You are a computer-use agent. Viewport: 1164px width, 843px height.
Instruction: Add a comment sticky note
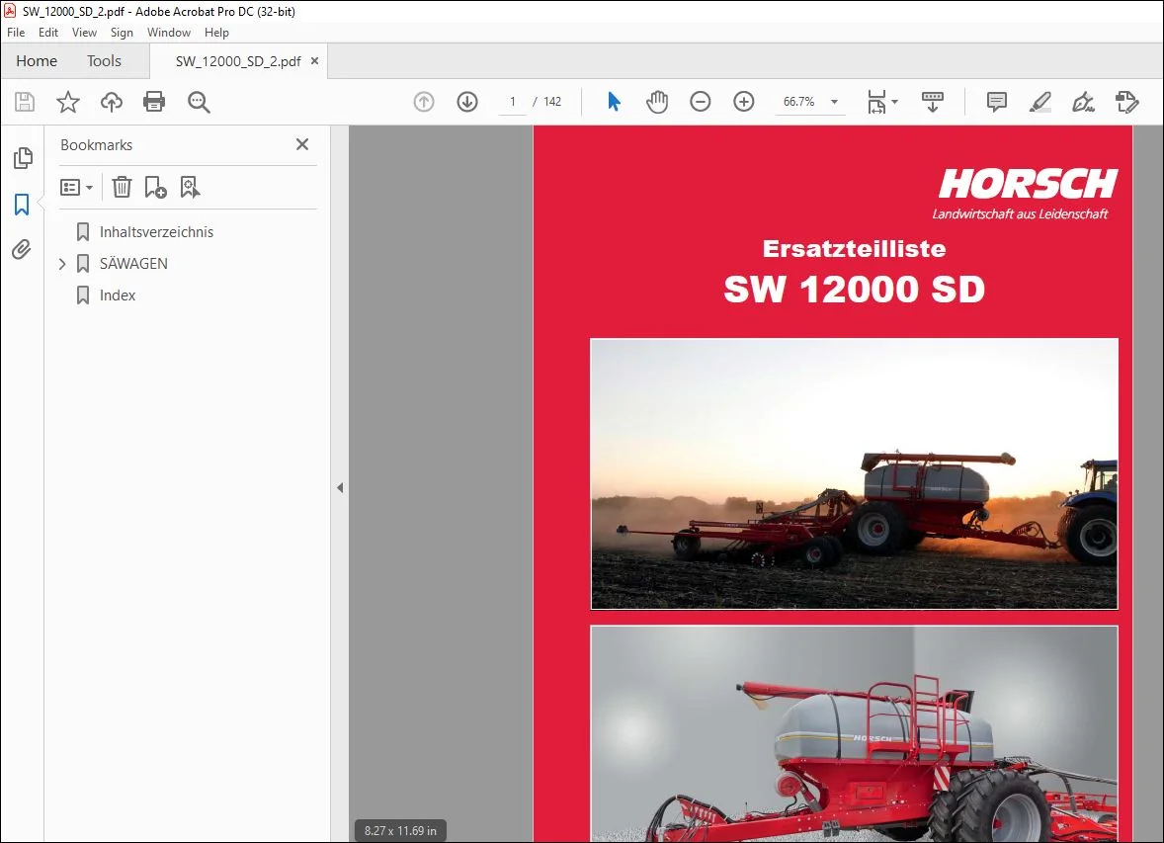click(x=996, y=102)
